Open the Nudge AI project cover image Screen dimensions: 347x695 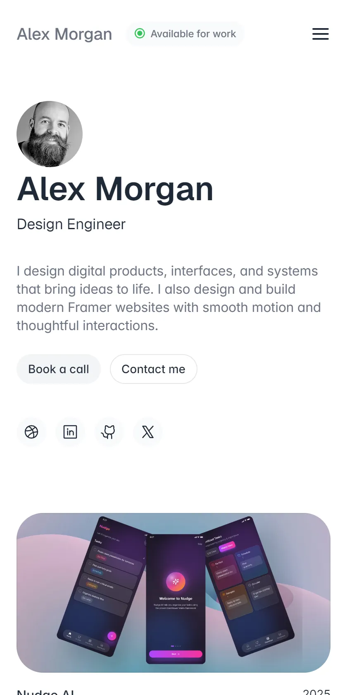173,593
